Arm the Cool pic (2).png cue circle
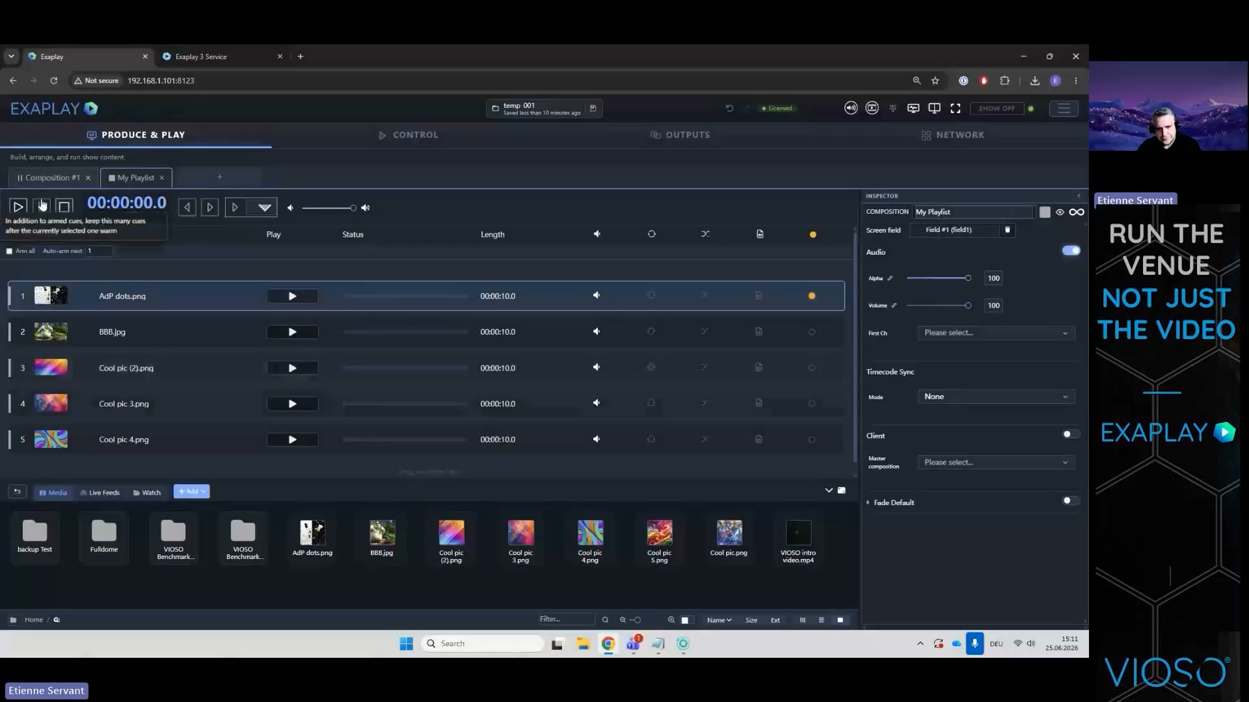1249x702 pixels. [812, 368]
